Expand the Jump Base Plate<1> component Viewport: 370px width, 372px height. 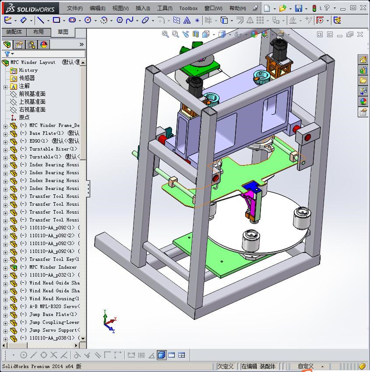pos(5,315)
